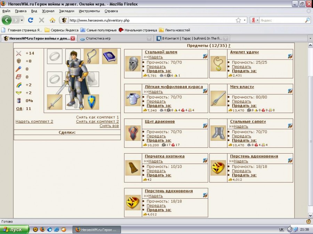The height and width of the screenshot is (234, 313).
Task: Click the defense shield stat icon
Action: (x=18, y=61)
